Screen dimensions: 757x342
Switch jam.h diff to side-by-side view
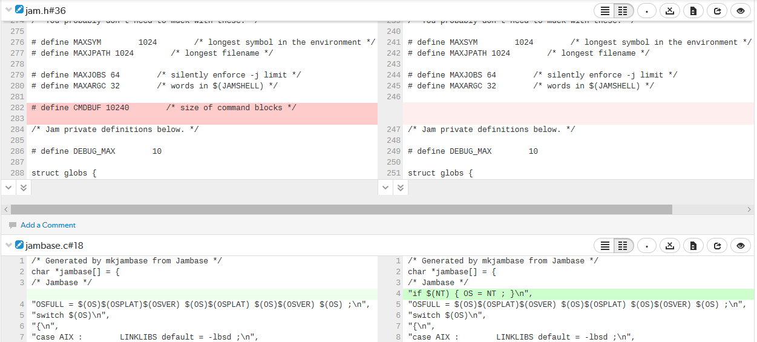click(x=623, y=11)
